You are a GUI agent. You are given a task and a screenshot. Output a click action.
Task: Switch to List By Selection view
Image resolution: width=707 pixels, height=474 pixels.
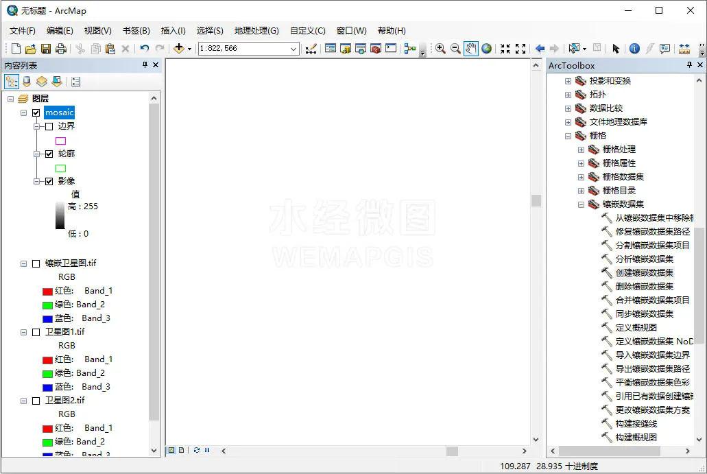tap(57, 82)
